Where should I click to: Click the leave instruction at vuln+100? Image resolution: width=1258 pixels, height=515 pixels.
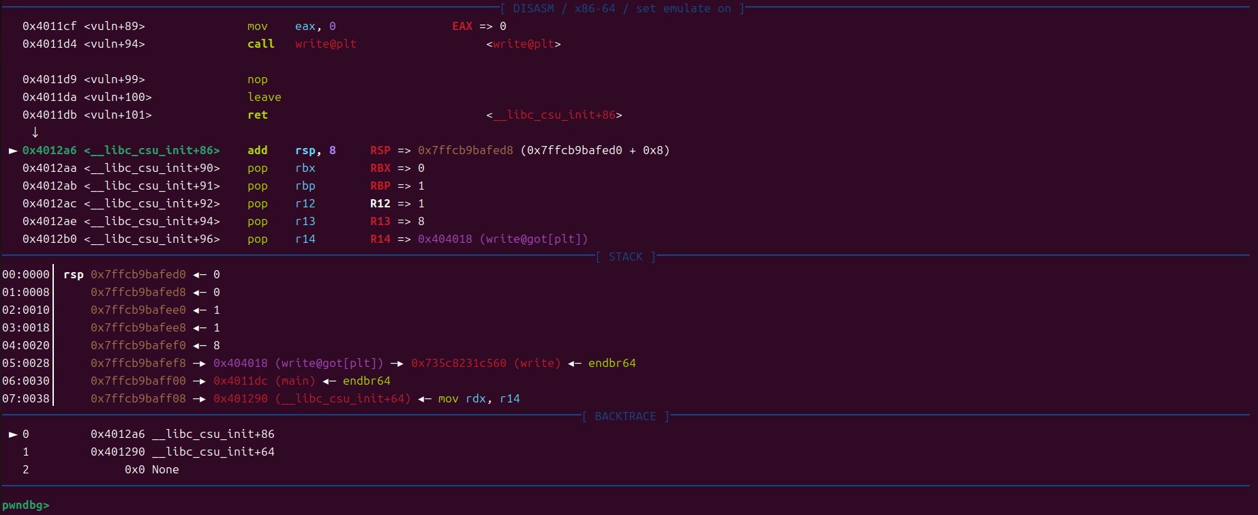[264, 98]
